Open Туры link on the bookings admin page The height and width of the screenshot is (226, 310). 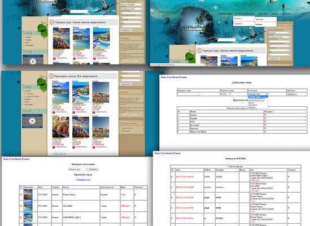[x=163, y=153]
